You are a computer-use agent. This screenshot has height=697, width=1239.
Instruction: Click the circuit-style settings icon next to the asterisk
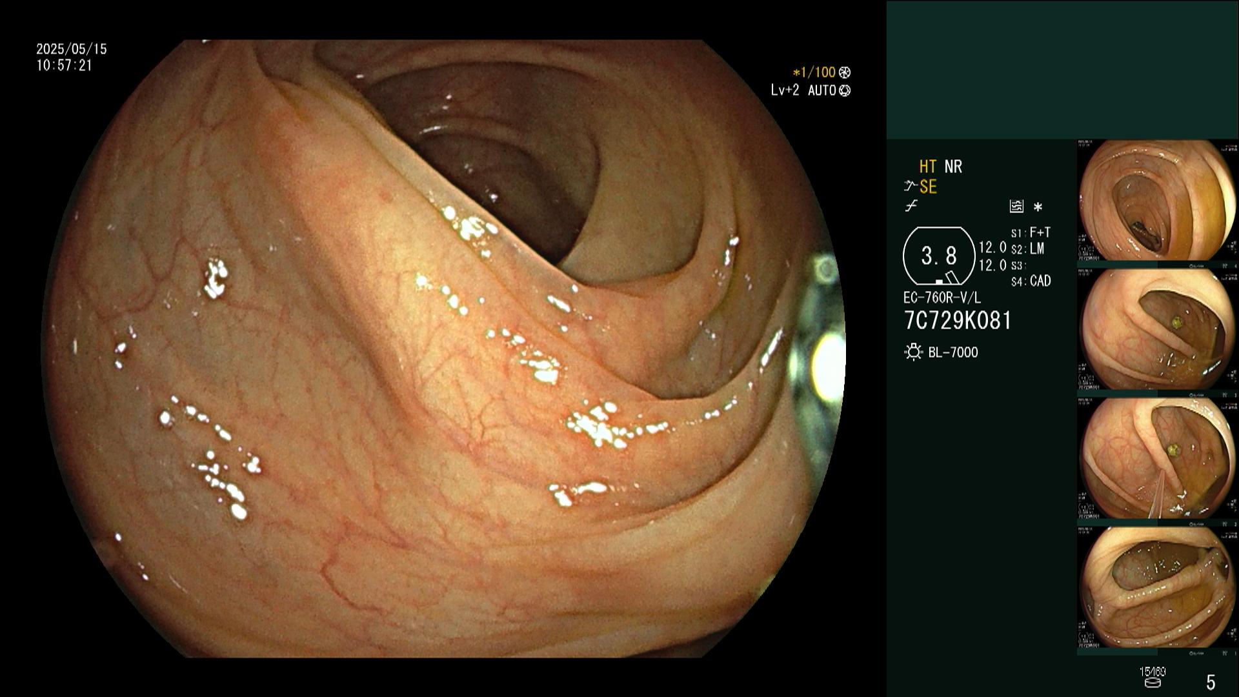tap(1016, 207)
